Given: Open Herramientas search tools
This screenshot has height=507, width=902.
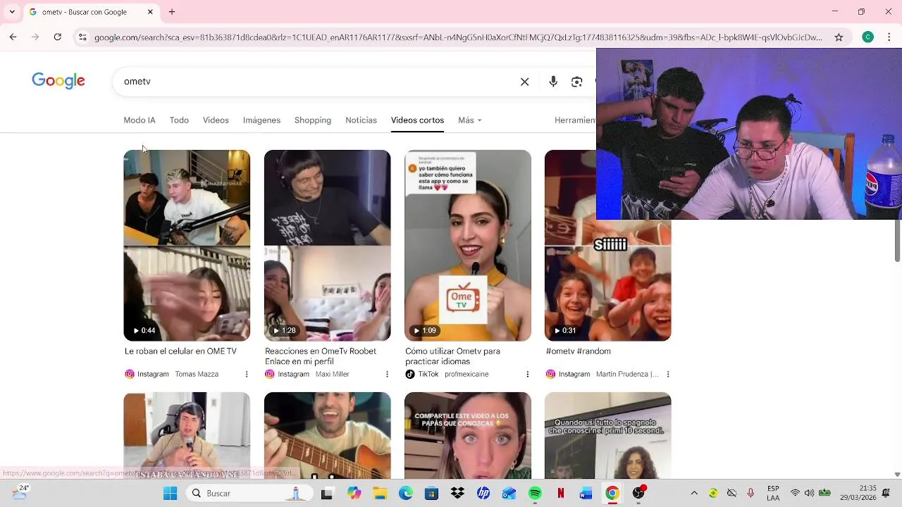Looking at the screenshot, I should click(x=575, y=120).
